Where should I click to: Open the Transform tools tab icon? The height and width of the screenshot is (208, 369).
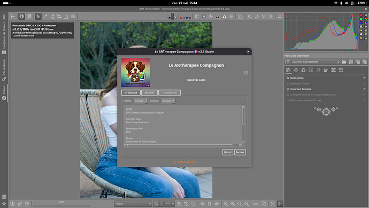tap(326, 70)
